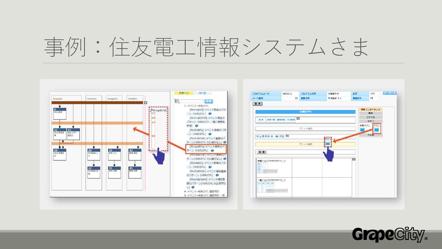Click the magnifier icon left of the search field
Viewport: 442px width, 249px height.
177,101
